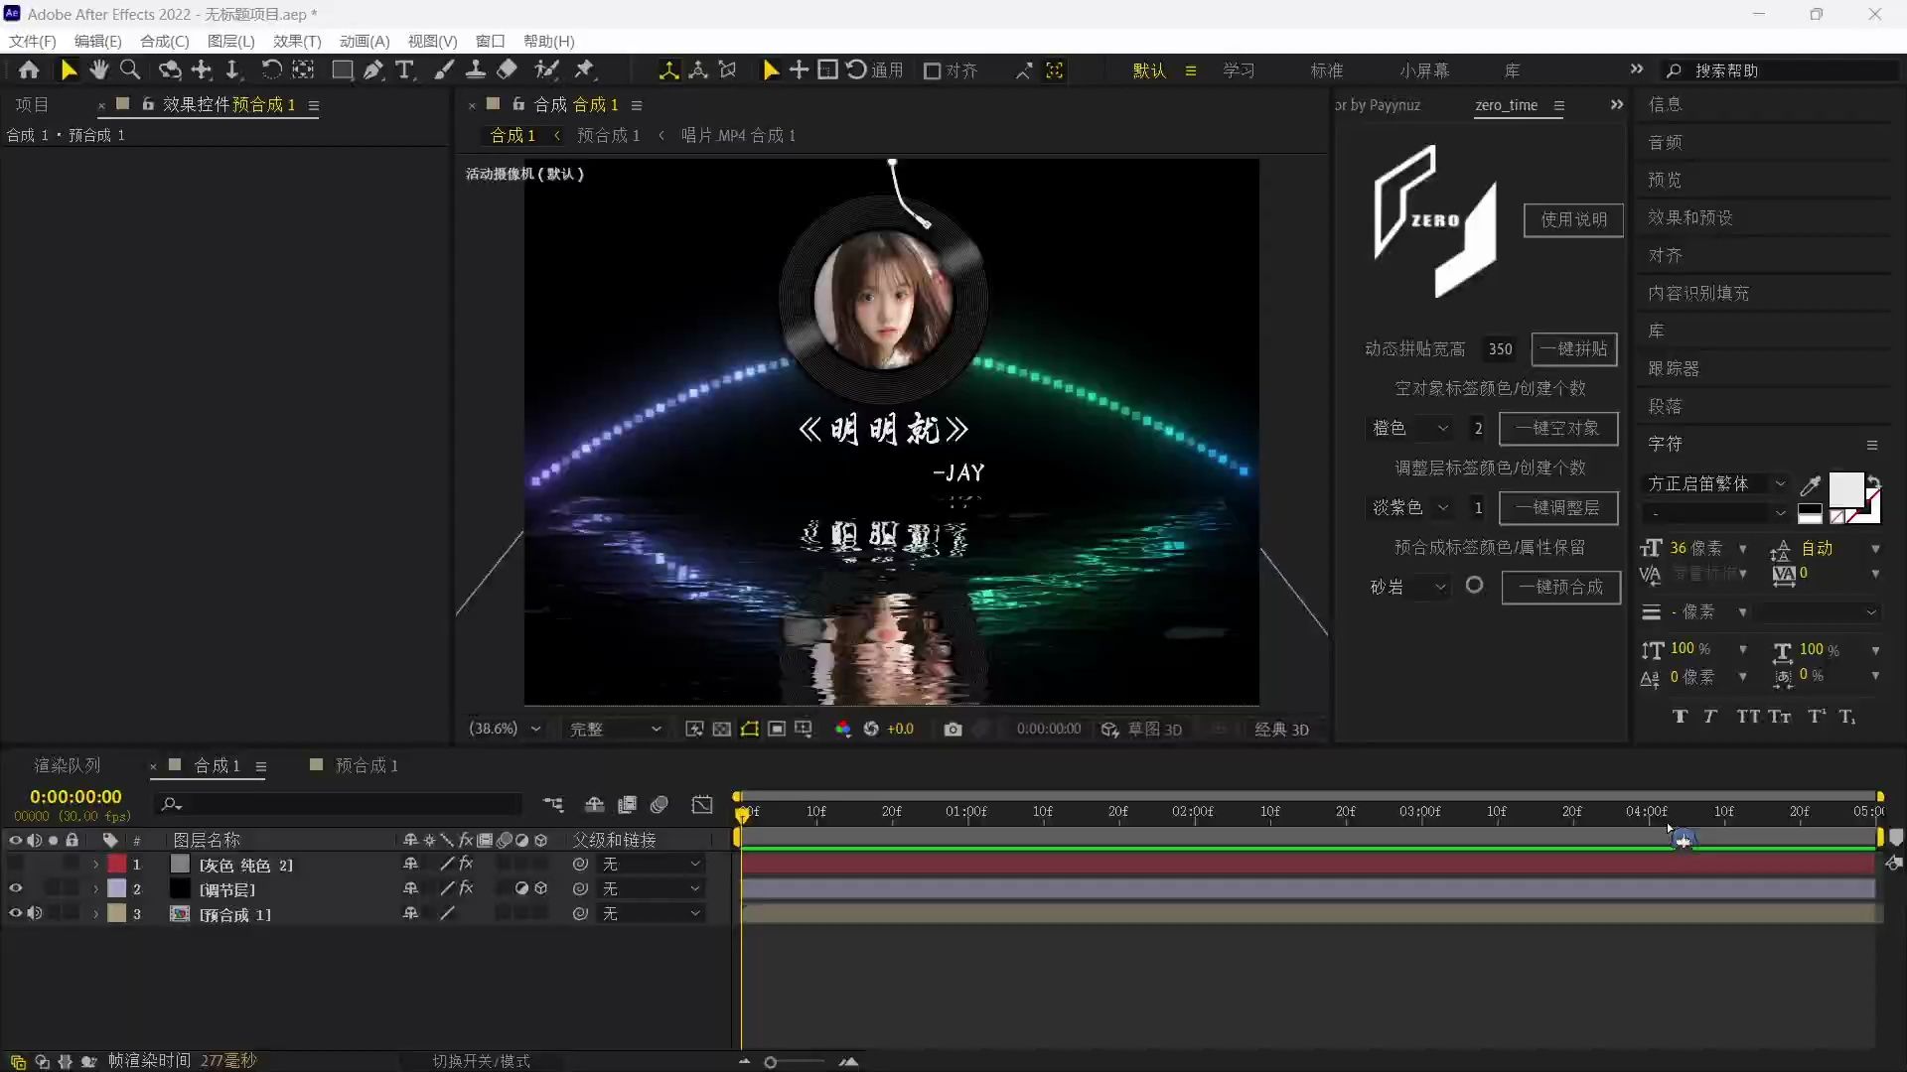
Task: Click the motion blur timeline switch
Action: tap(659, 804)
